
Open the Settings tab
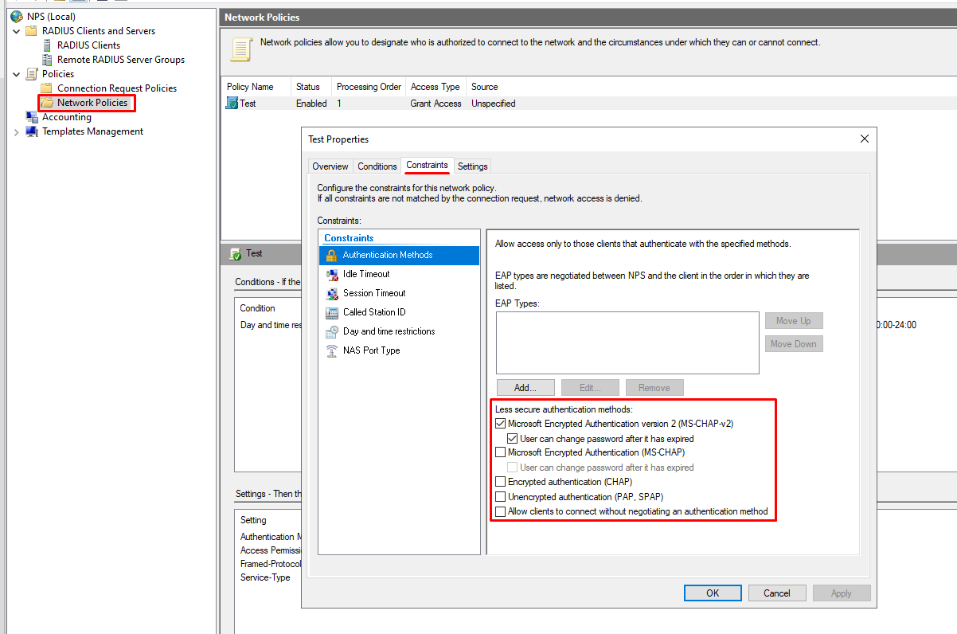click(472, 166)
